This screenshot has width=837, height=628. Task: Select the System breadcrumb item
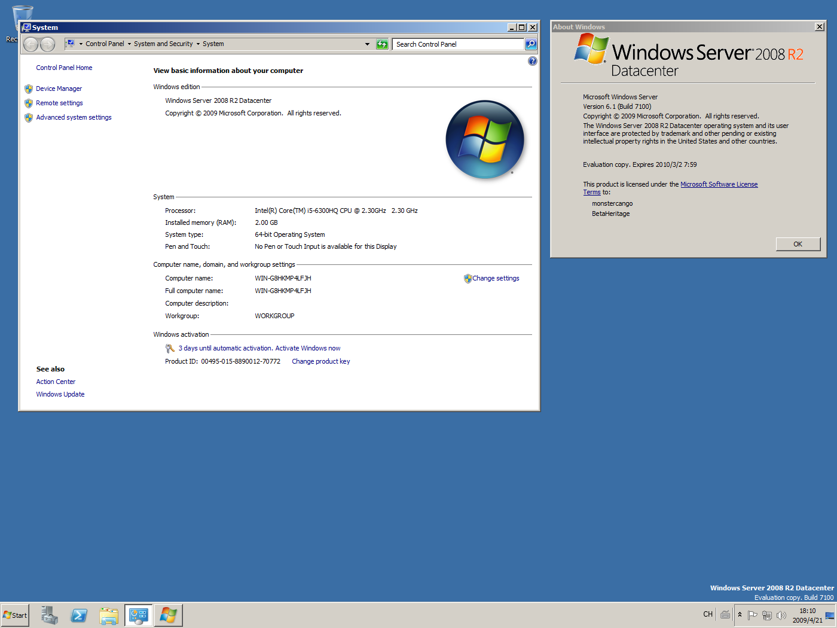tap(213, 44)
